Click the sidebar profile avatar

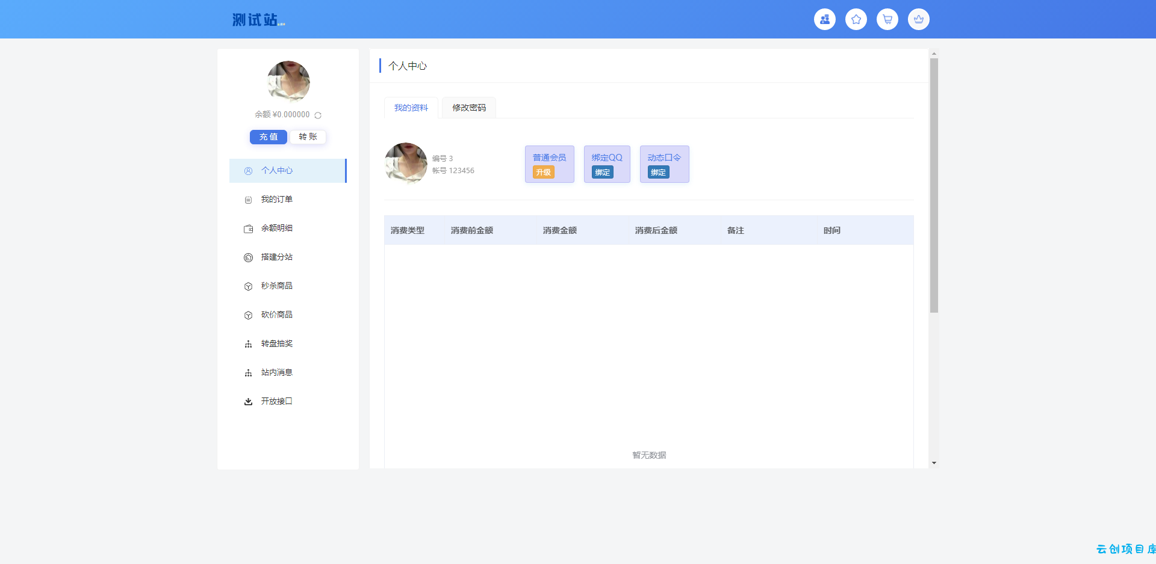coord(288,82)
